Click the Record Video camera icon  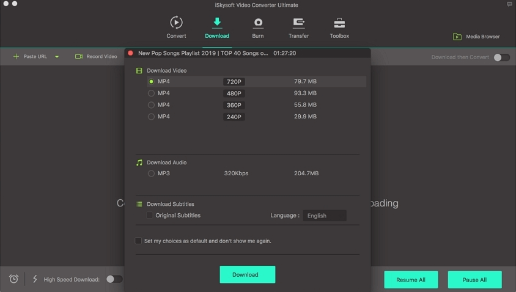(79, 57)
